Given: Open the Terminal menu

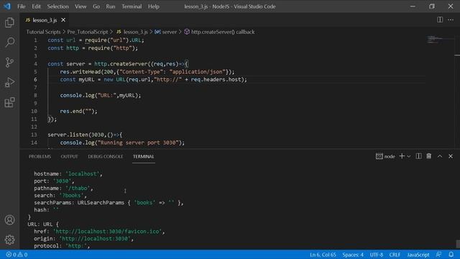Looking at the screenshot, I should (x=132, y=6).
